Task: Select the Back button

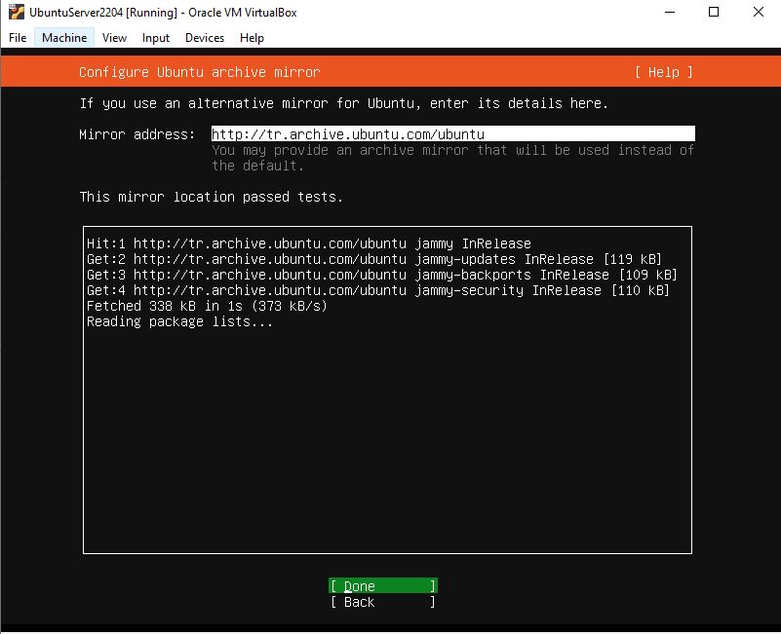Action: [383, 602]
